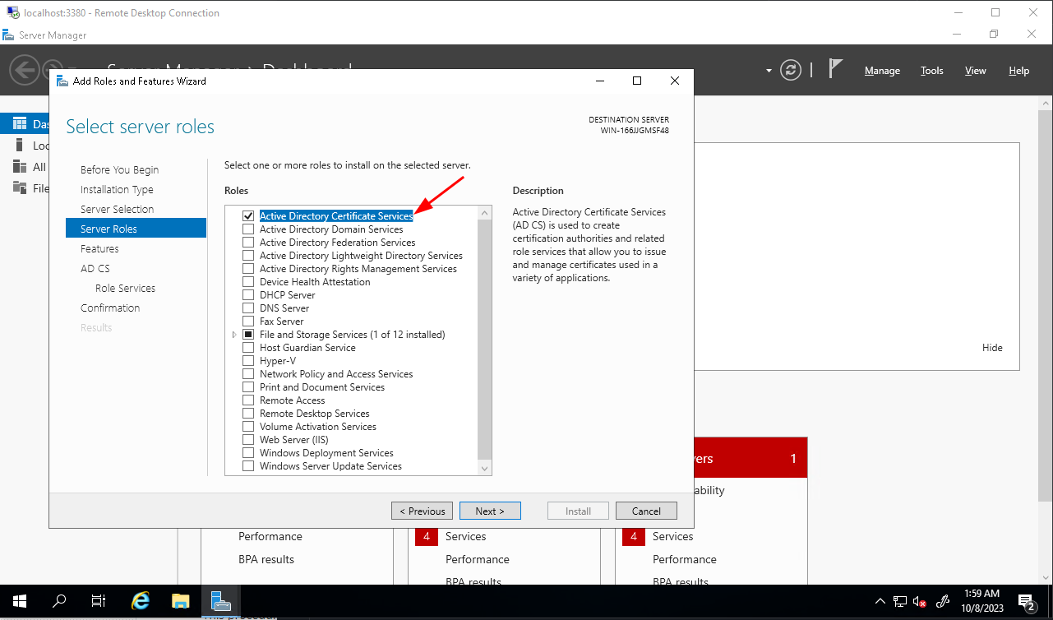Show hidden system tray icons chevron
Viewport: 1053px width, 620px height.
click(880, 601)
